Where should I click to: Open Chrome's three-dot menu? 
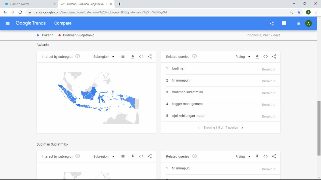(316, 12)
